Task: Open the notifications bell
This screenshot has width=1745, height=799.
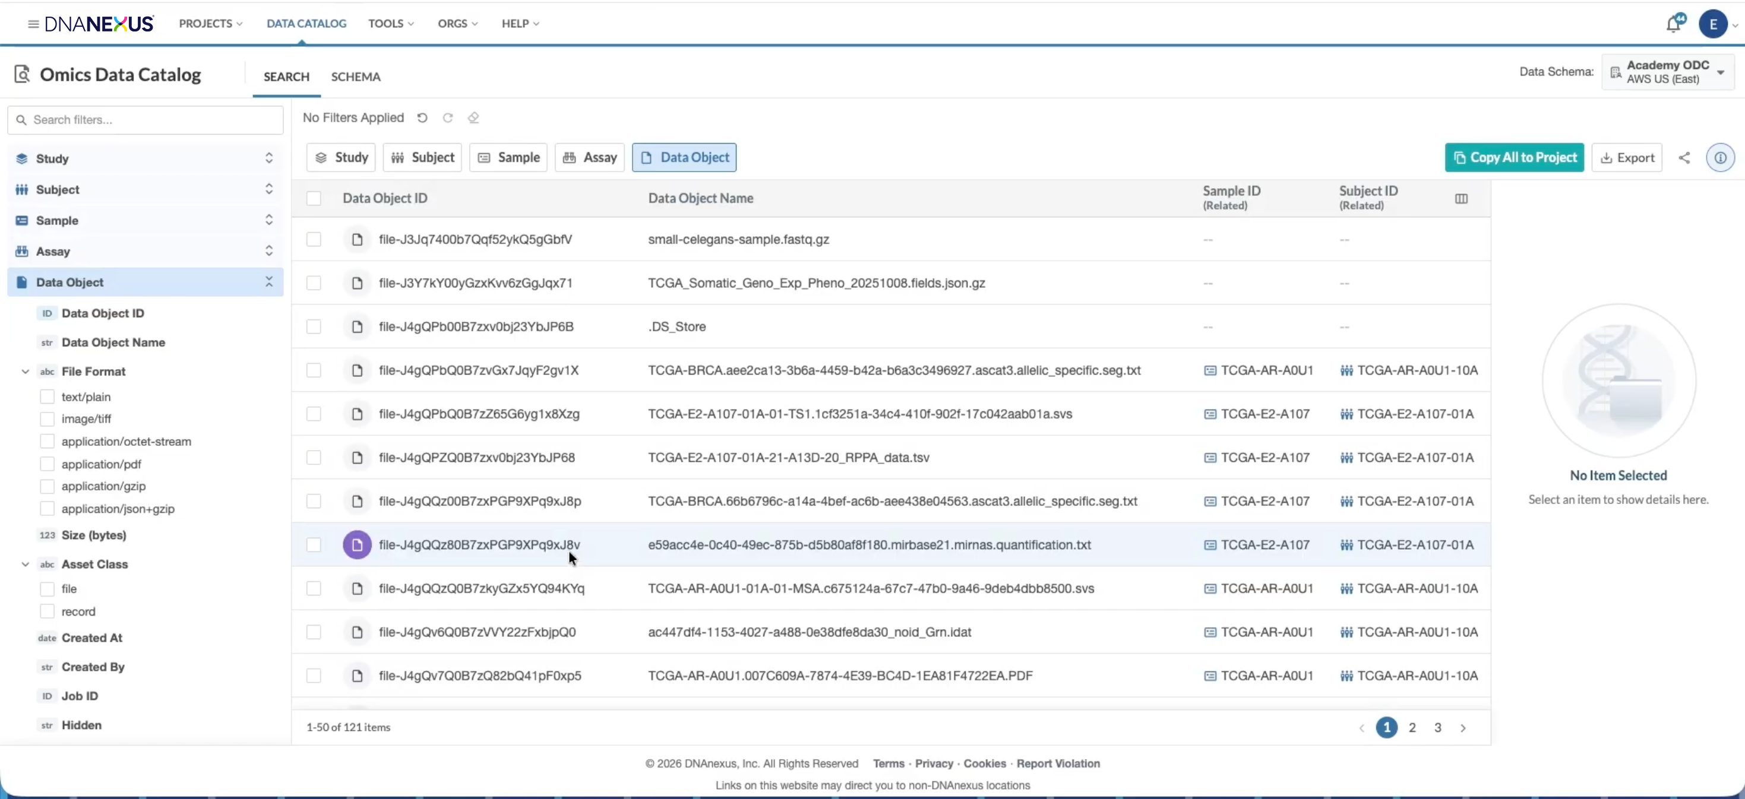Action: coord(1674,23)
